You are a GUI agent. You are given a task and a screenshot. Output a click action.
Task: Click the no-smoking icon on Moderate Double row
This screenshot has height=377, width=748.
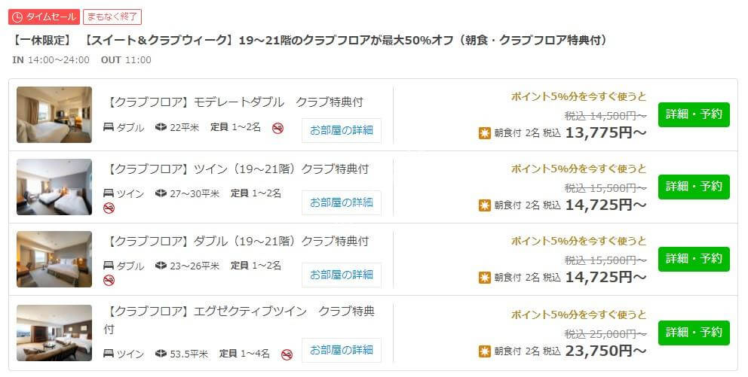pyautogui.click(x=278, y=128)
